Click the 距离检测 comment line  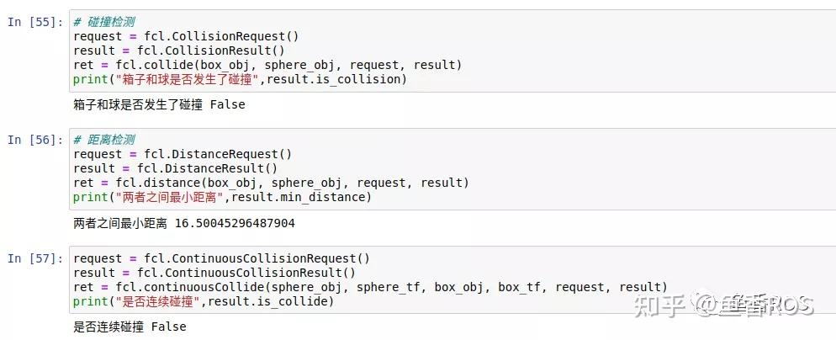click(x=104, y=140)
